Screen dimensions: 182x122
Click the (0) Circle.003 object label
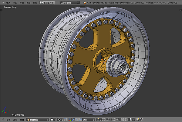pyautogui.click(x=18, y=115)
